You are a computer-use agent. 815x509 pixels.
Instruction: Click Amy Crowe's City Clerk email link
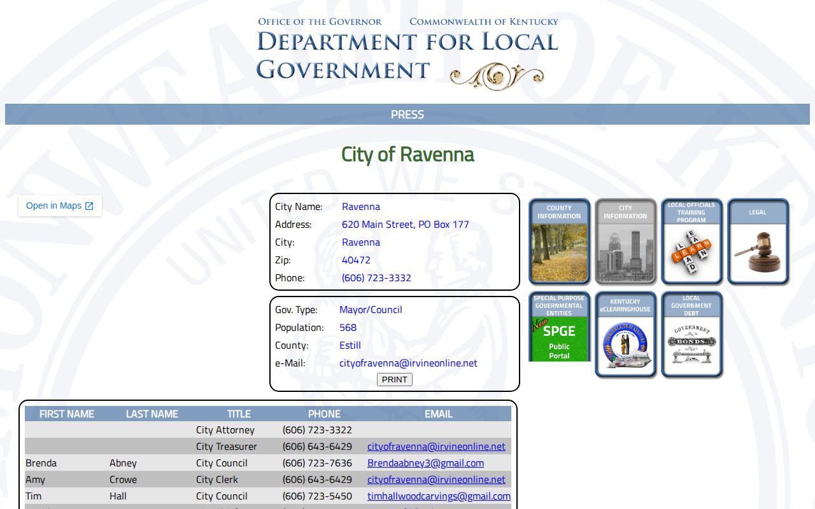pos(436,480)
